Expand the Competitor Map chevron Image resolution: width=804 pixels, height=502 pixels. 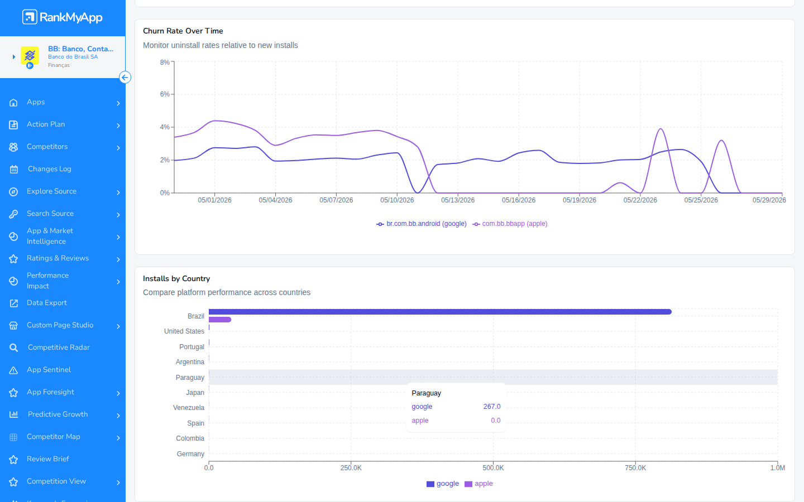click(118, 438)
